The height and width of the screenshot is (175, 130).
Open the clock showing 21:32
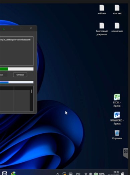pos(116,173)
